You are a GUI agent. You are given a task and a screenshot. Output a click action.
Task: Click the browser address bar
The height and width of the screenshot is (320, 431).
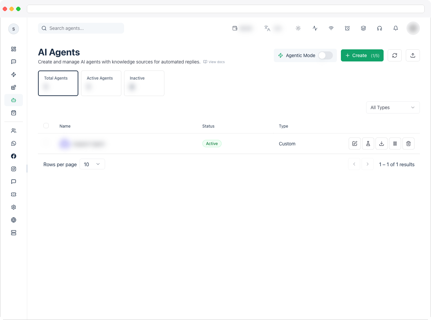click(226, 9)
